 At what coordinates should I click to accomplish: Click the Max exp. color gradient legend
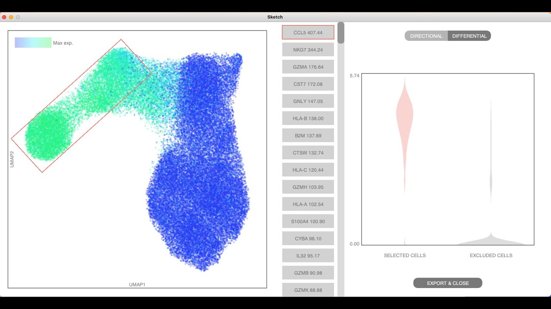pos(33,43)
